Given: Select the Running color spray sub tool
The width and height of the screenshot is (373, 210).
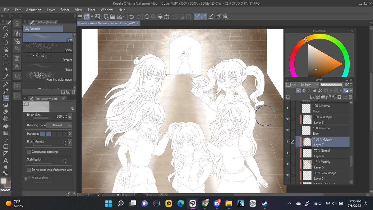Looking at the screenshot, I should tap(48, 77).
